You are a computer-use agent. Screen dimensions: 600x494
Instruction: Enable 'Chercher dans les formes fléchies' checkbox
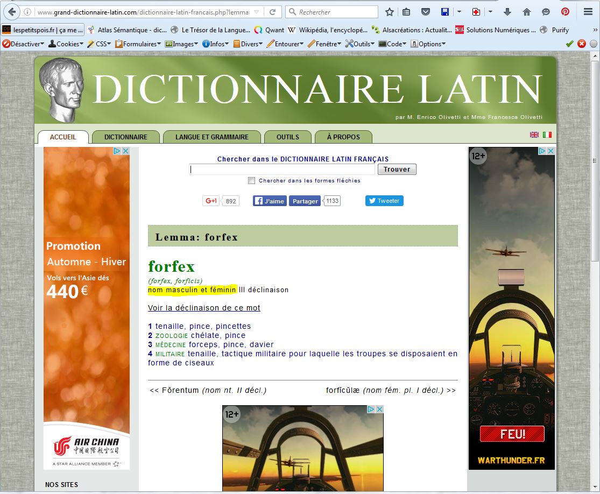(251, 181)
